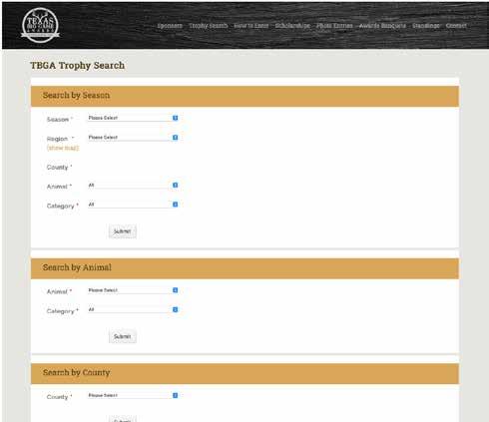
Task: Open the Animal dropdown in Search by Animal
Action: tap(133, 290)
